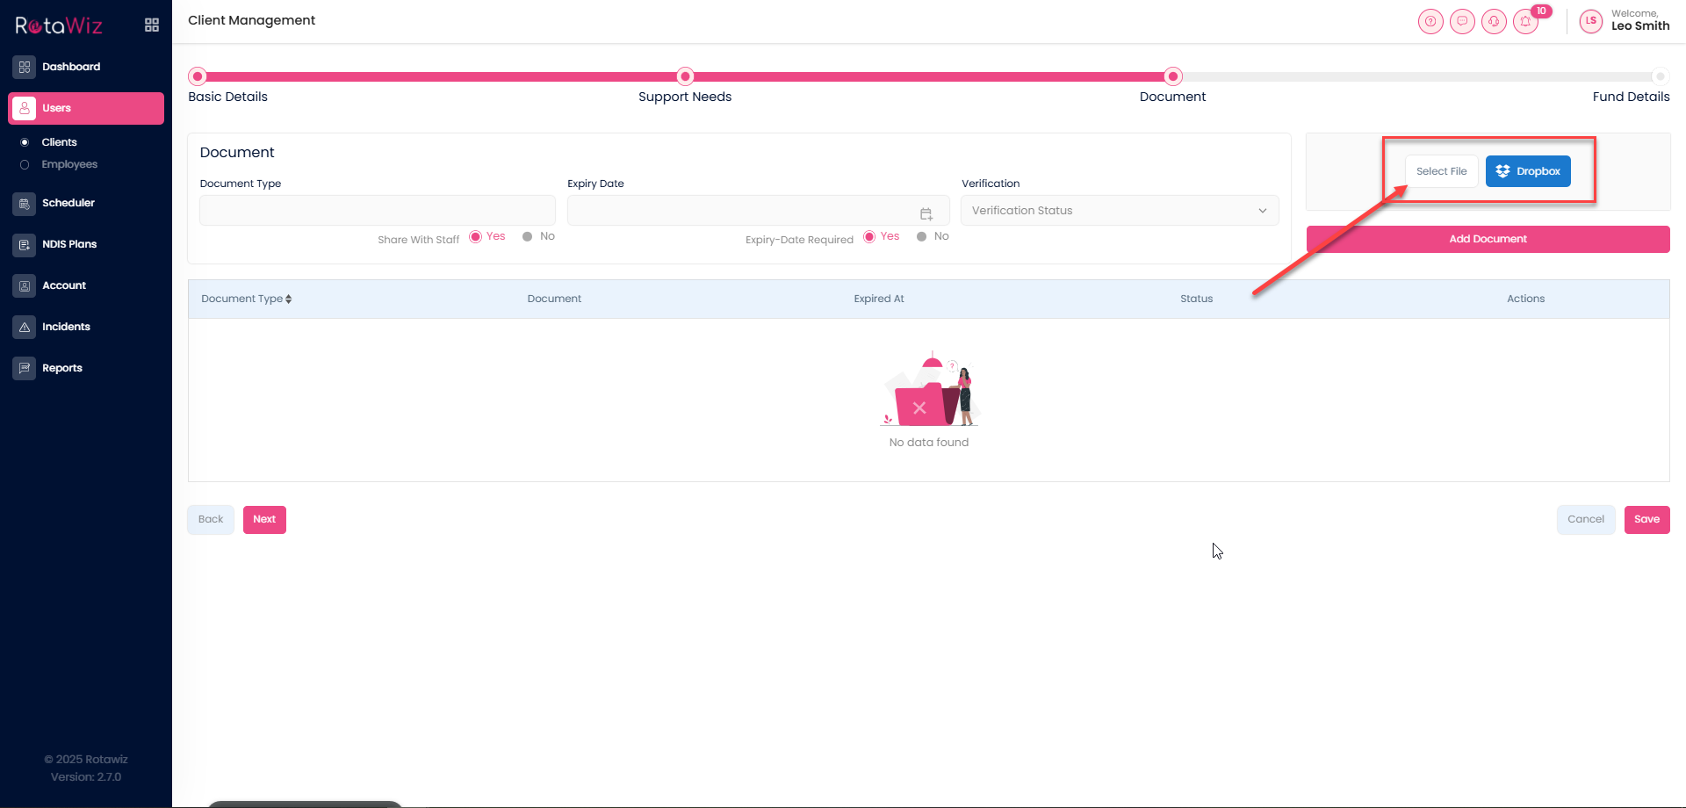This screenshot has width=1686, height=808.
Task: Set Expiry-Date Required to Yes
Action: (869, 236)
